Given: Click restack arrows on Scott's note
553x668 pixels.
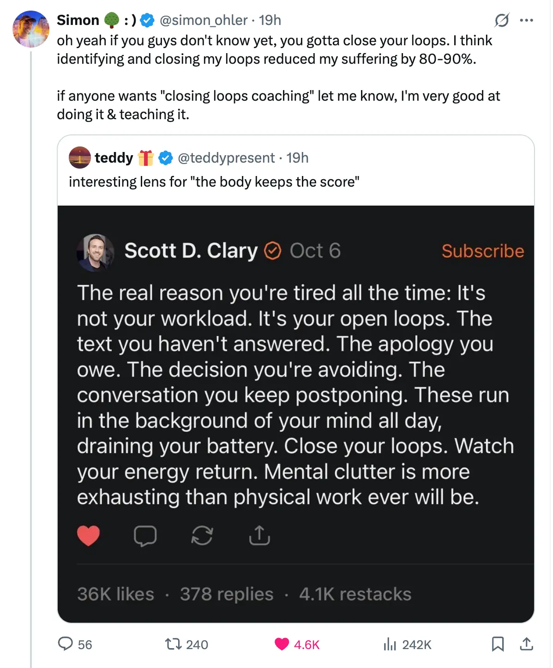Looking at the screenshot, I should (202, 536).
